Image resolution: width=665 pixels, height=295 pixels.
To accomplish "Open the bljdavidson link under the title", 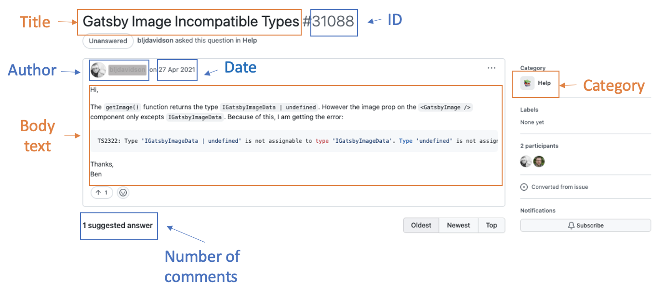I will pyautogui.click(x=155, y=41).
